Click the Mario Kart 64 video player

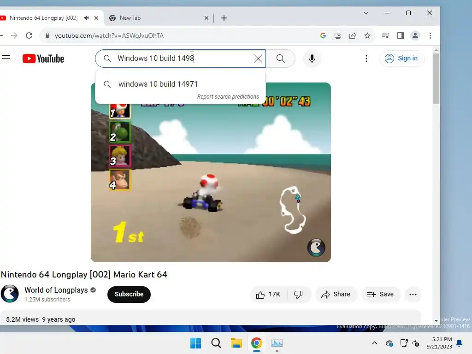point(211,172)
